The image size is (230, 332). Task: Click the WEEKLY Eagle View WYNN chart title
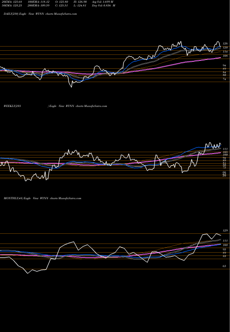55,106
